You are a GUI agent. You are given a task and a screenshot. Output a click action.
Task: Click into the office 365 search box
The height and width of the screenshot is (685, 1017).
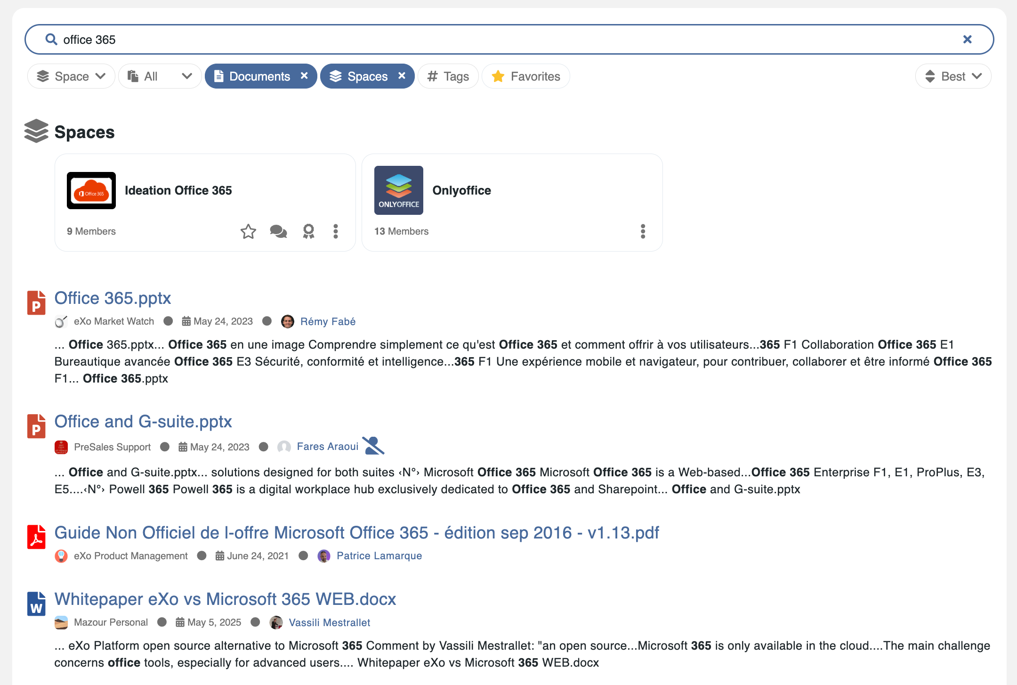(471, 40)
